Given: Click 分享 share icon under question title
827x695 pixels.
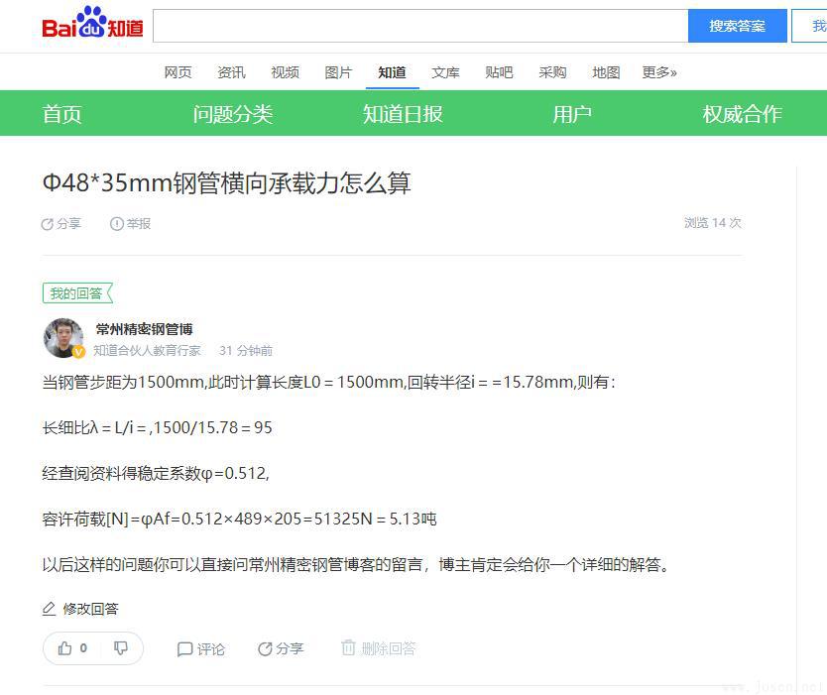Looking at the screenshot, I should [x=48, y=224].
